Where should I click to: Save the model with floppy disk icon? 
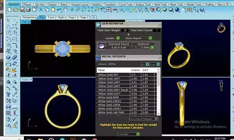coord(22,10)
